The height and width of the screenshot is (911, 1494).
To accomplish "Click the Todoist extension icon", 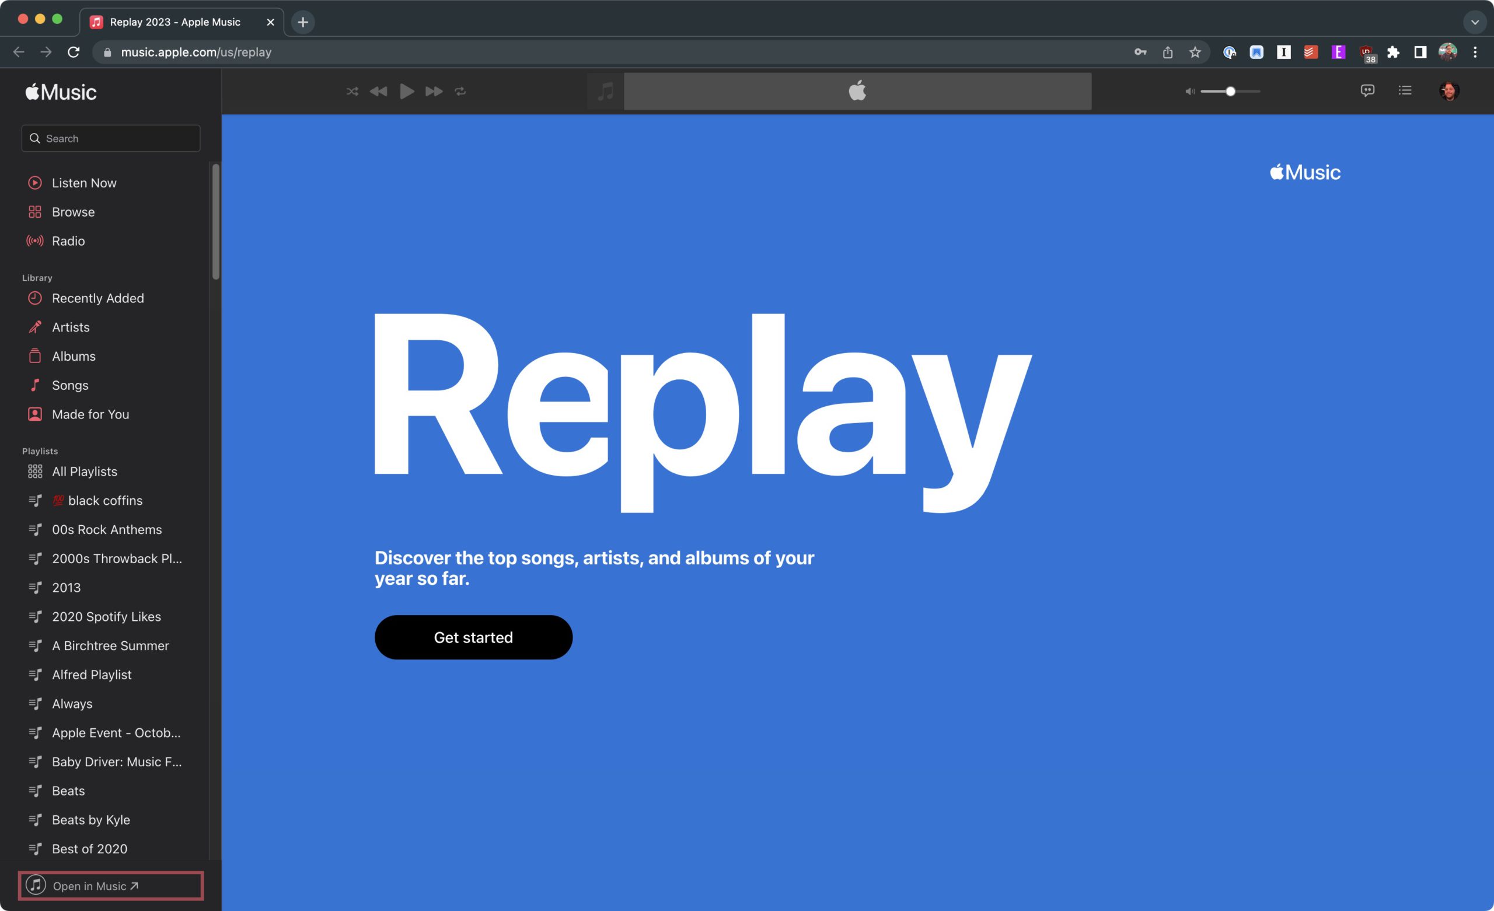I will (1311, 52).
